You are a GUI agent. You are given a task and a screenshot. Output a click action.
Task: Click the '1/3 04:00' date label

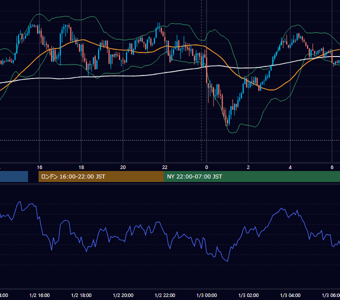tap(290, 295)
